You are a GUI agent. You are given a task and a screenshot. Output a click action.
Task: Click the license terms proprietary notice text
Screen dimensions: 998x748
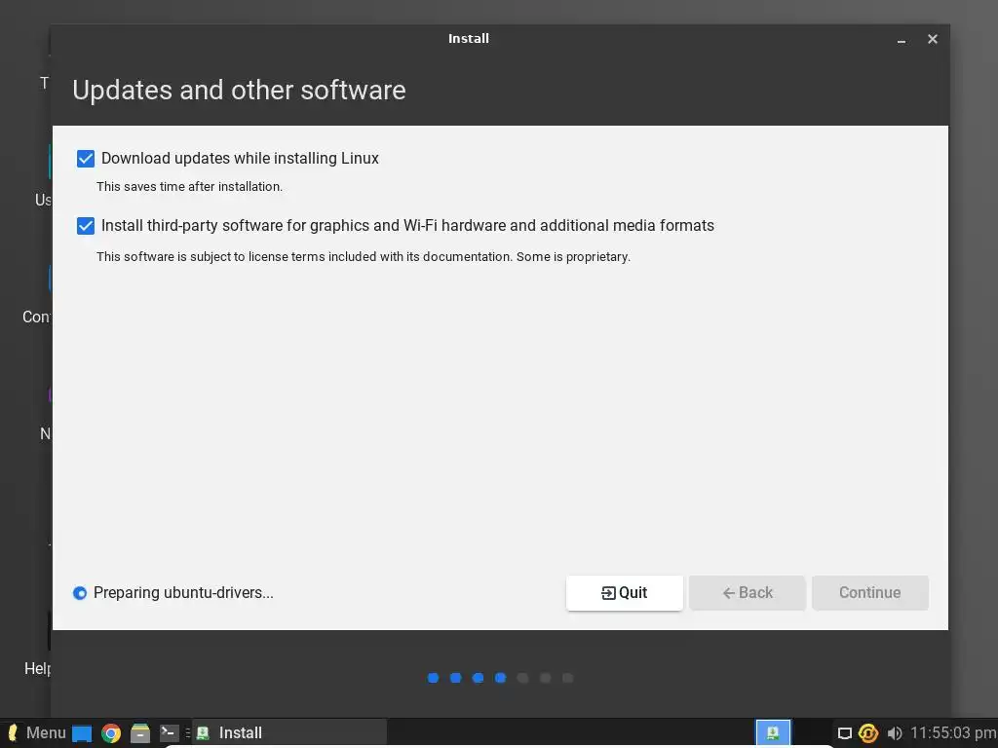click(364, 256)
